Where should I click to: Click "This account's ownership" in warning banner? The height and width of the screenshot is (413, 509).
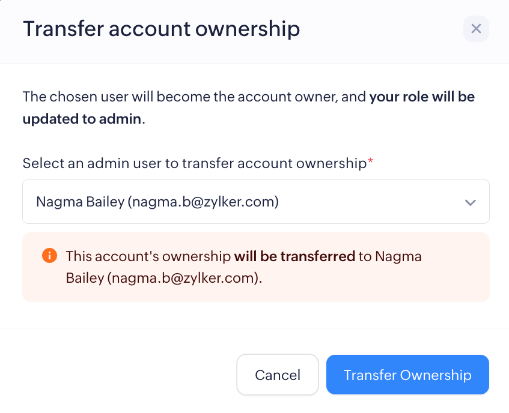[x=148, y=256]
